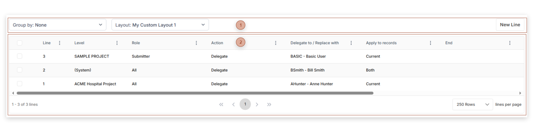Click the 1 - 3 of 3 lines text

coord(25,104)
